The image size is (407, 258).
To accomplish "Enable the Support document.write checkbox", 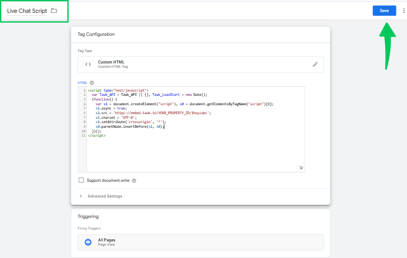I will click(x=81, y=180).
